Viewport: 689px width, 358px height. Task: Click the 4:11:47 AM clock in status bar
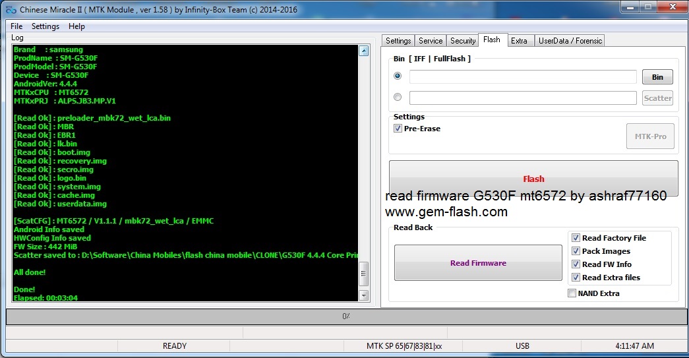[634, 346]
